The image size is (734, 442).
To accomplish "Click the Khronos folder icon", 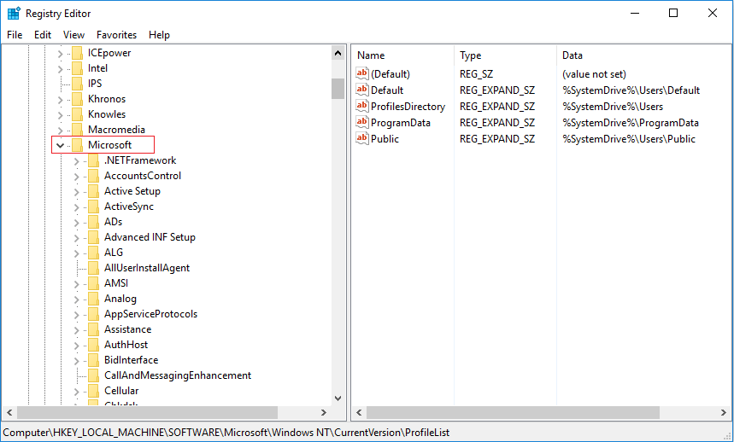I will pos(78,99).
